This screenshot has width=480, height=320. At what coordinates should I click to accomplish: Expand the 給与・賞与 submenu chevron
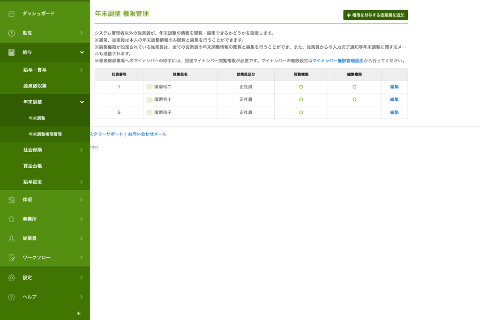click(82, 70)
